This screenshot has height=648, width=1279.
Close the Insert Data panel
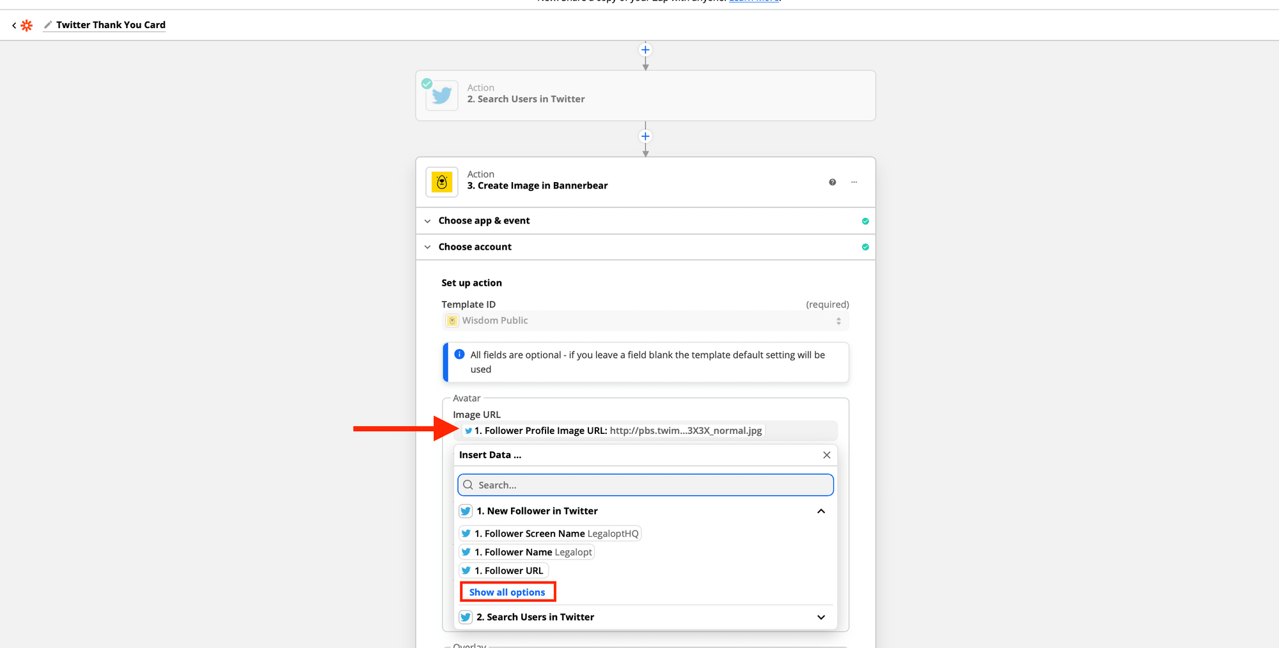tap(826, 455)
